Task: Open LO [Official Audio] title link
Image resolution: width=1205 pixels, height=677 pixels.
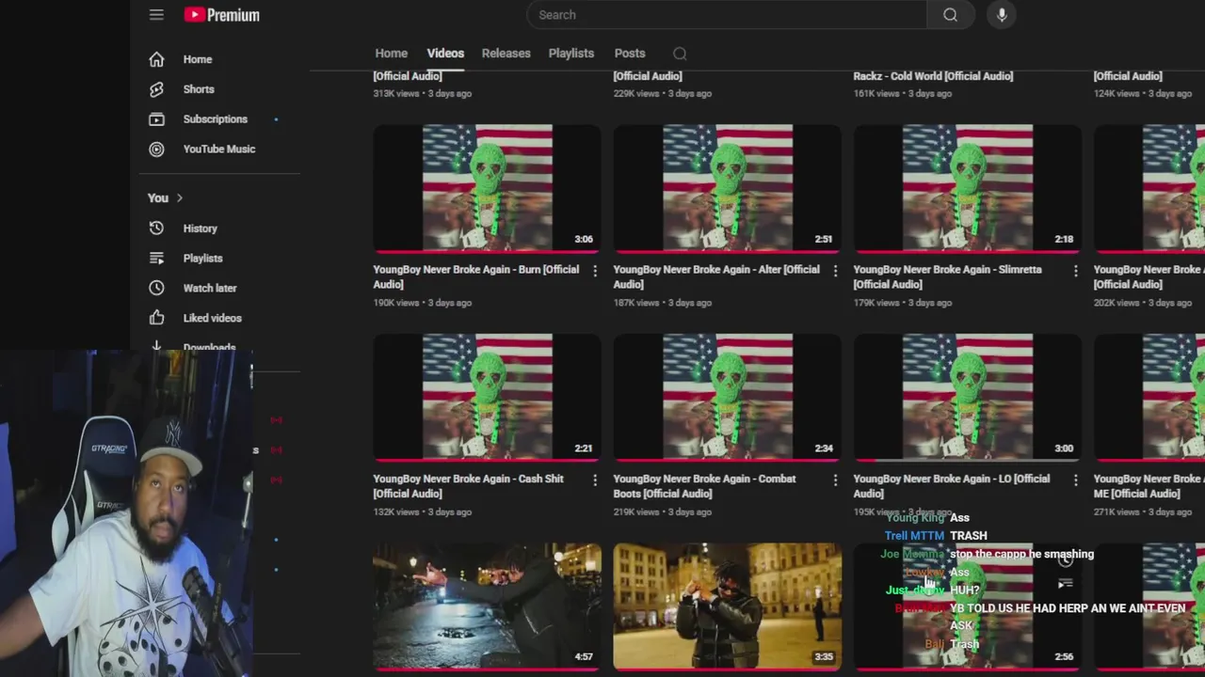Action: (951, 486)
